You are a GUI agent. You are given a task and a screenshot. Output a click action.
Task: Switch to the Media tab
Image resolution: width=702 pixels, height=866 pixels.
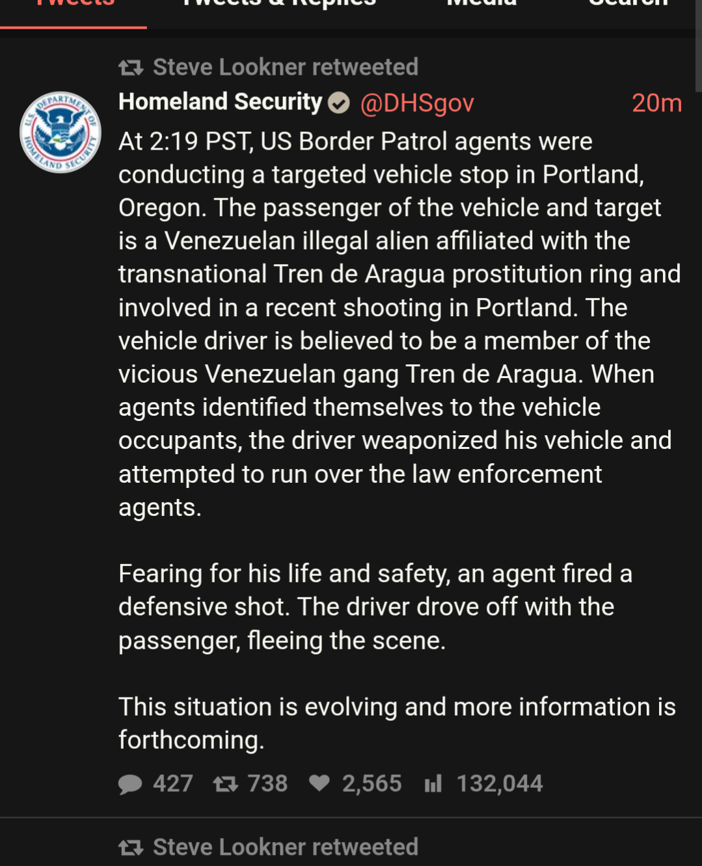481,5
